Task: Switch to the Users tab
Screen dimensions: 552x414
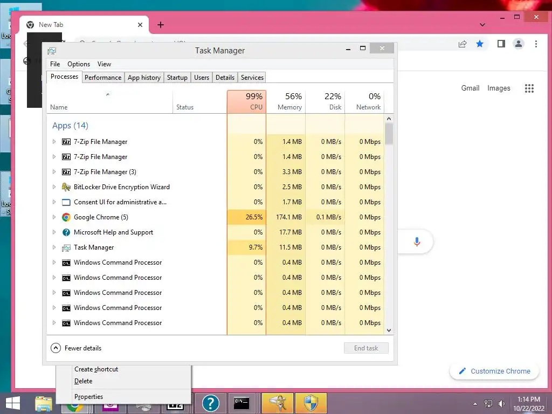Action: click(202, 78)
